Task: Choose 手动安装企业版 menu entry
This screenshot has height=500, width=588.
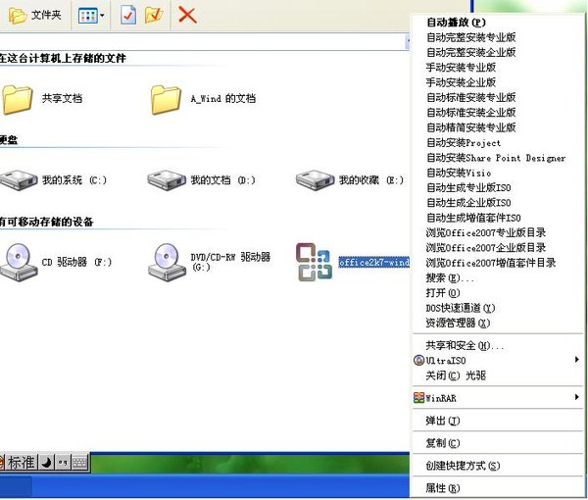Action: (x=497, y=82)
